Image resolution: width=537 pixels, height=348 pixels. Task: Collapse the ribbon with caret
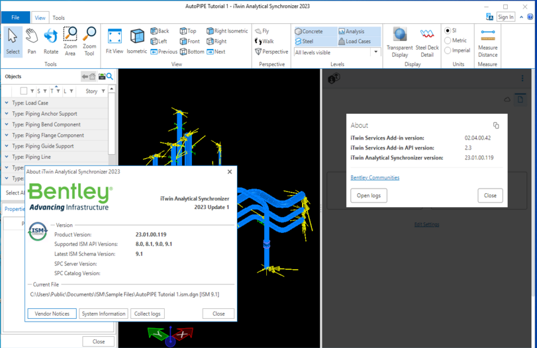click(x=521, y=17)
